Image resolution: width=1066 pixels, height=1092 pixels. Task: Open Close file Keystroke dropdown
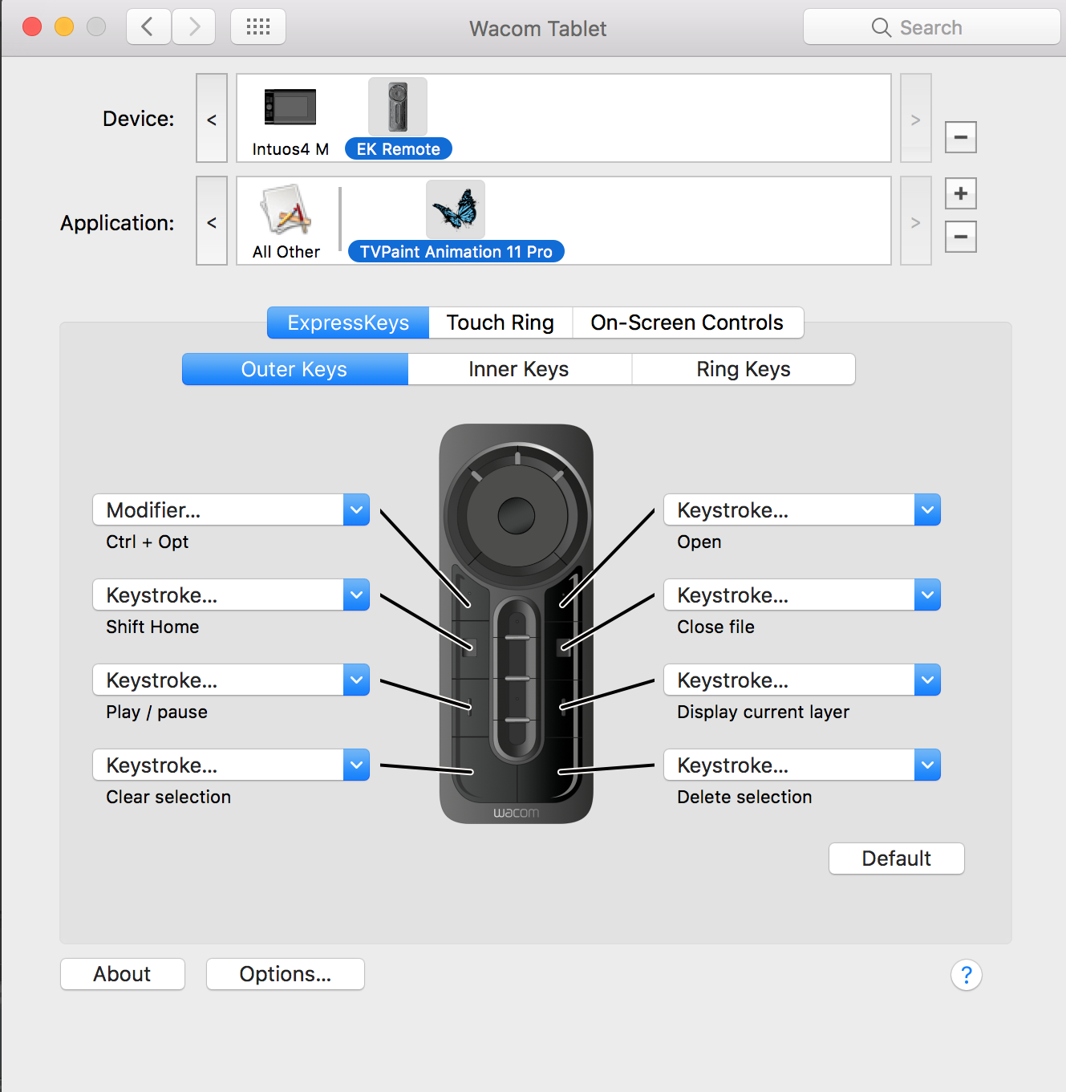pyautogui.click(x=802, y=595)
